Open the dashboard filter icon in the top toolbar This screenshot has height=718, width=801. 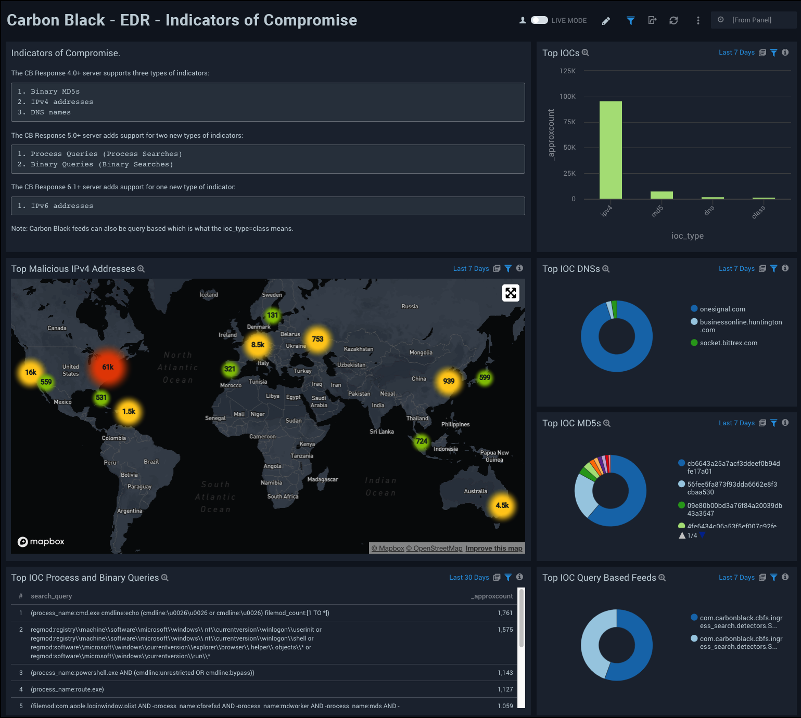(x=630, y=20)
